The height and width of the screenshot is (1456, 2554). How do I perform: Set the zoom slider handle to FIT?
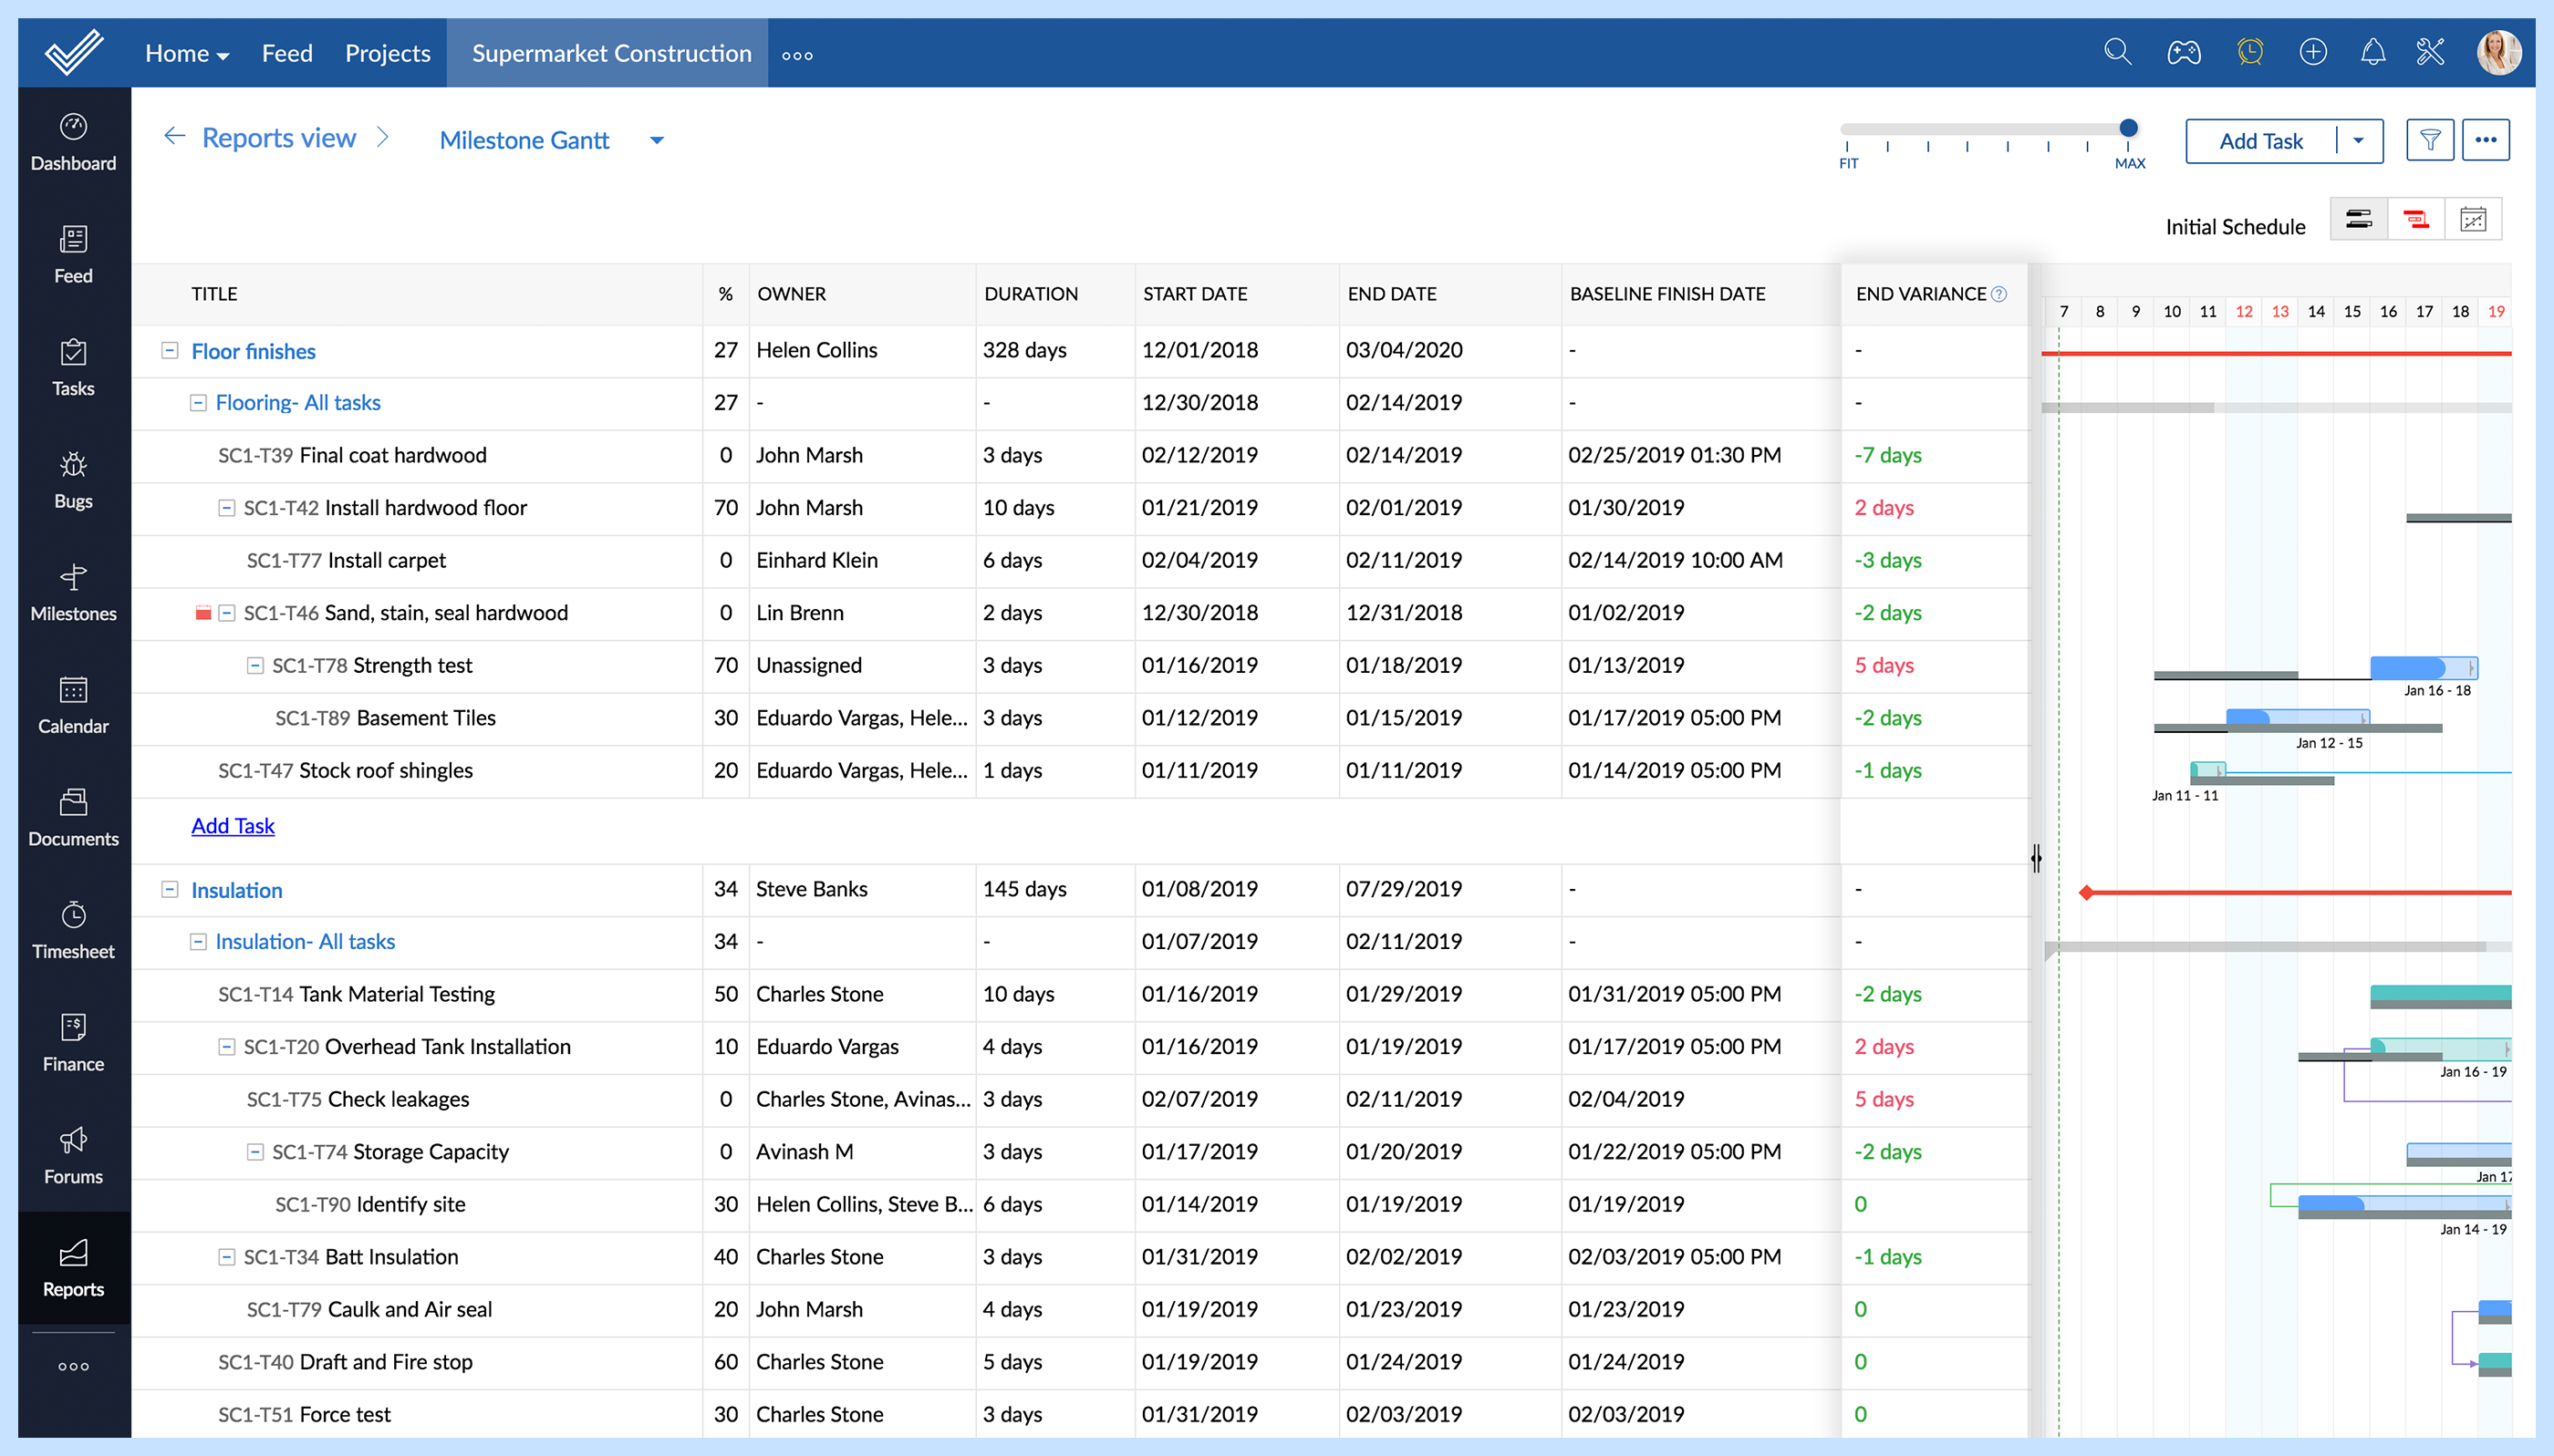click(x=1848, y=128)
